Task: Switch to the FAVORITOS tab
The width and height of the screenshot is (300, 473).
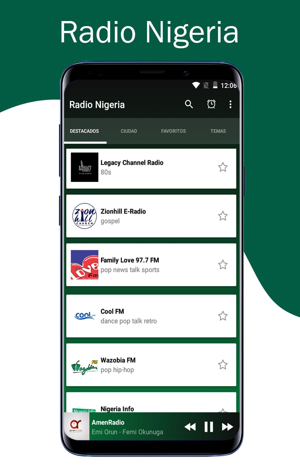Action: pyautogui.click(x=173, y=131)
